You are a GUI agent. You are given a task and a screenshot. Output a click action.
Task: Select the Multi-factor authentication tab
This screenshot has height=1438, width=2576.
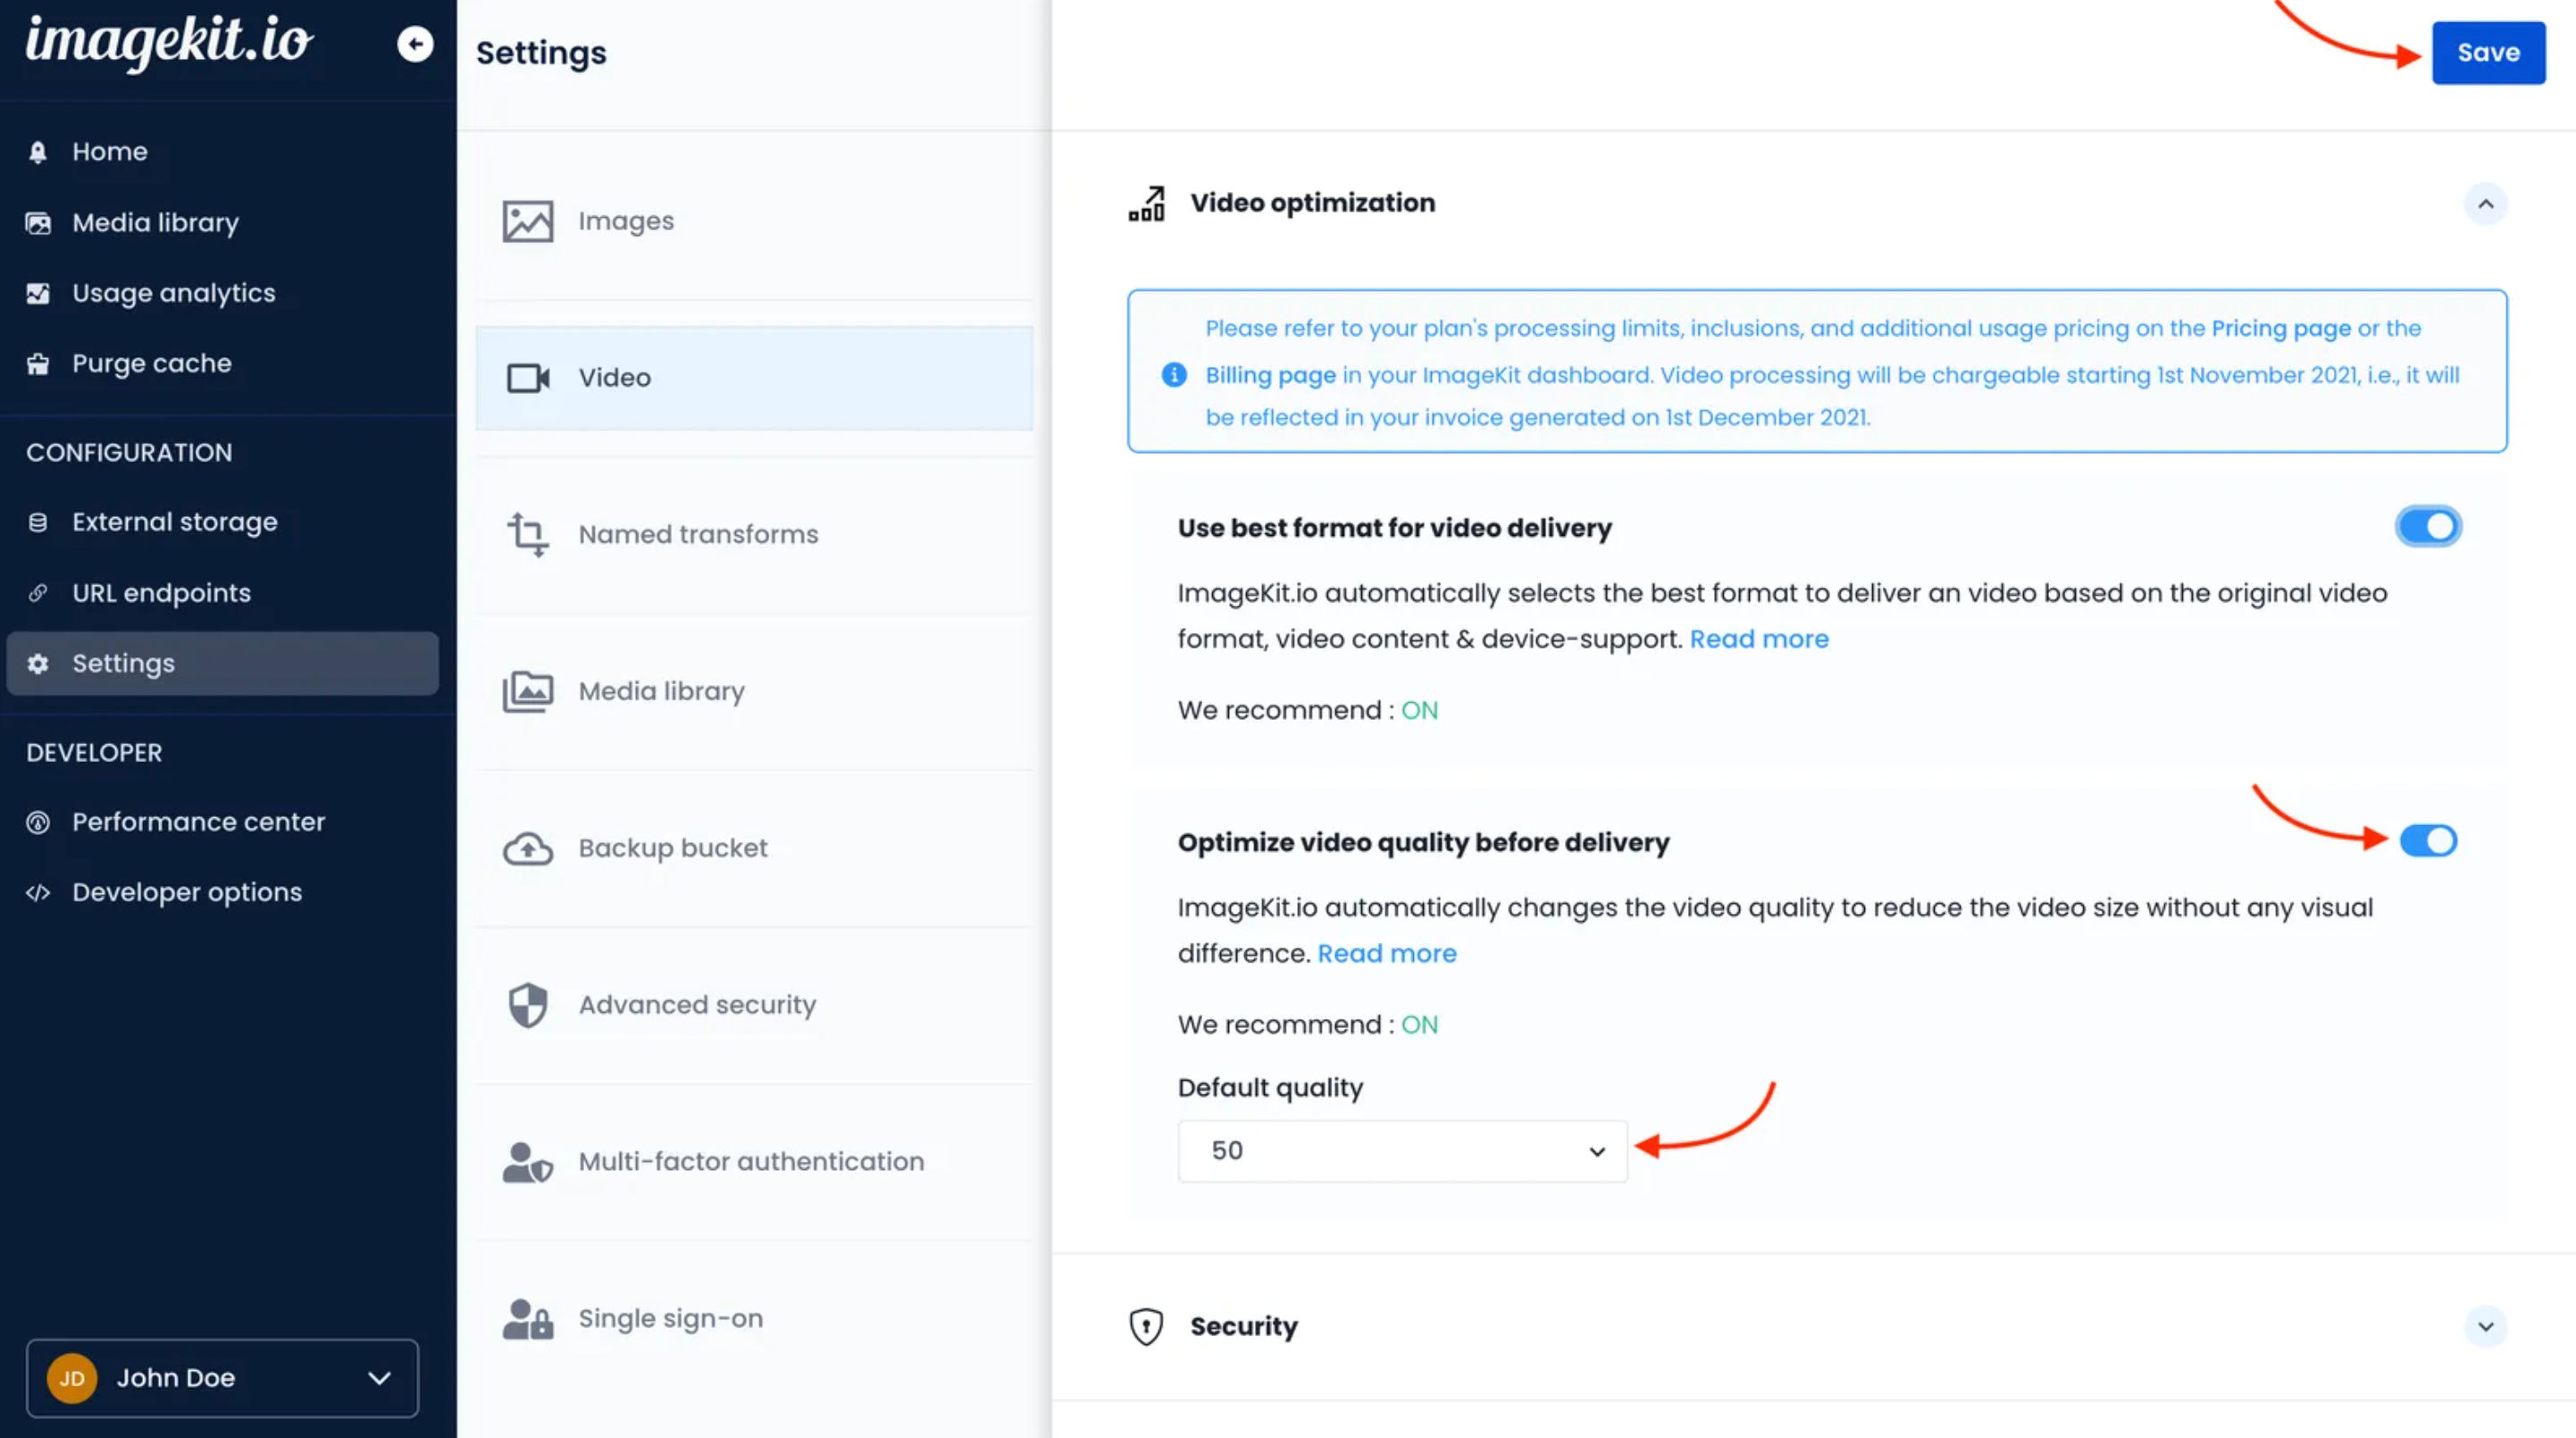click(x=750, y=1161)
